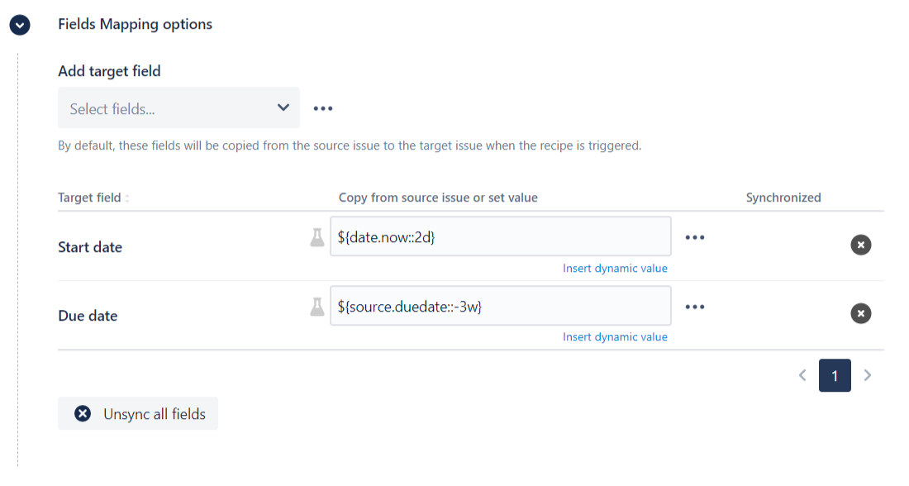Click Insert dynamic value under Due date
909x486 pixels.
tap(615, 337)
